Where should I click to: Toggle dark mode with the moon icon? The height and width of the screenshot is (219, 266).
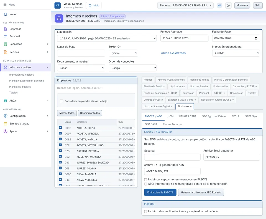pos(228,6)
